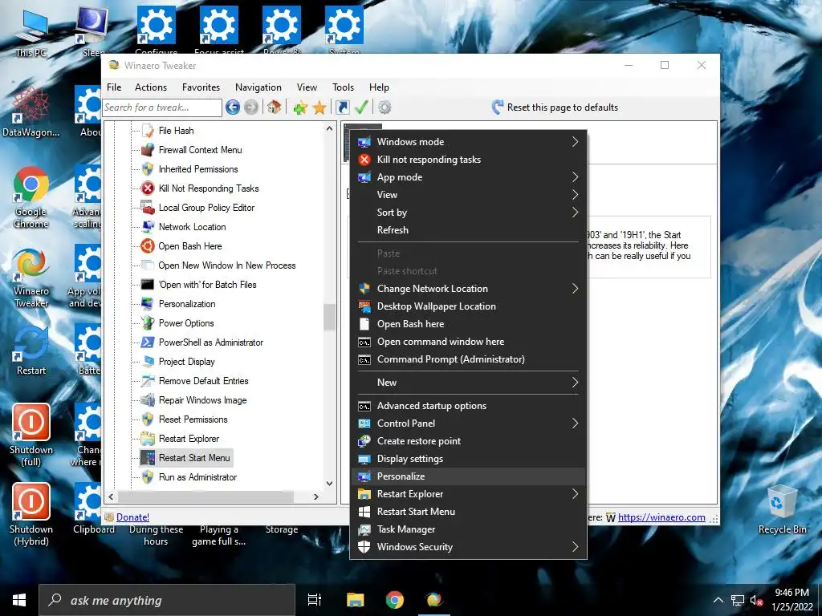Select Local Group Policy Editor in tree
Screen dimensions: 822x616
[x=206, y=208]
